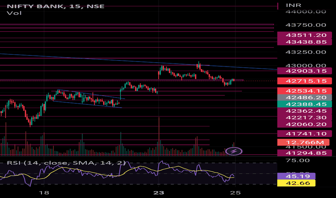Click the red 42715.15 current price tag
This screenshot has height=198, width=336.
[305, 81]
